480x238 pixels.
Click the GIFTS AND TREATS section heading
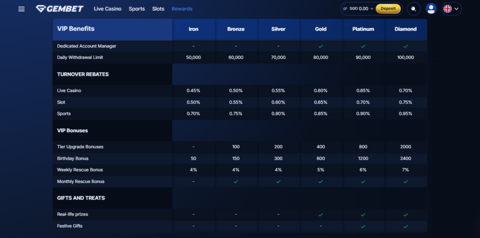click(x=81, y=198)
